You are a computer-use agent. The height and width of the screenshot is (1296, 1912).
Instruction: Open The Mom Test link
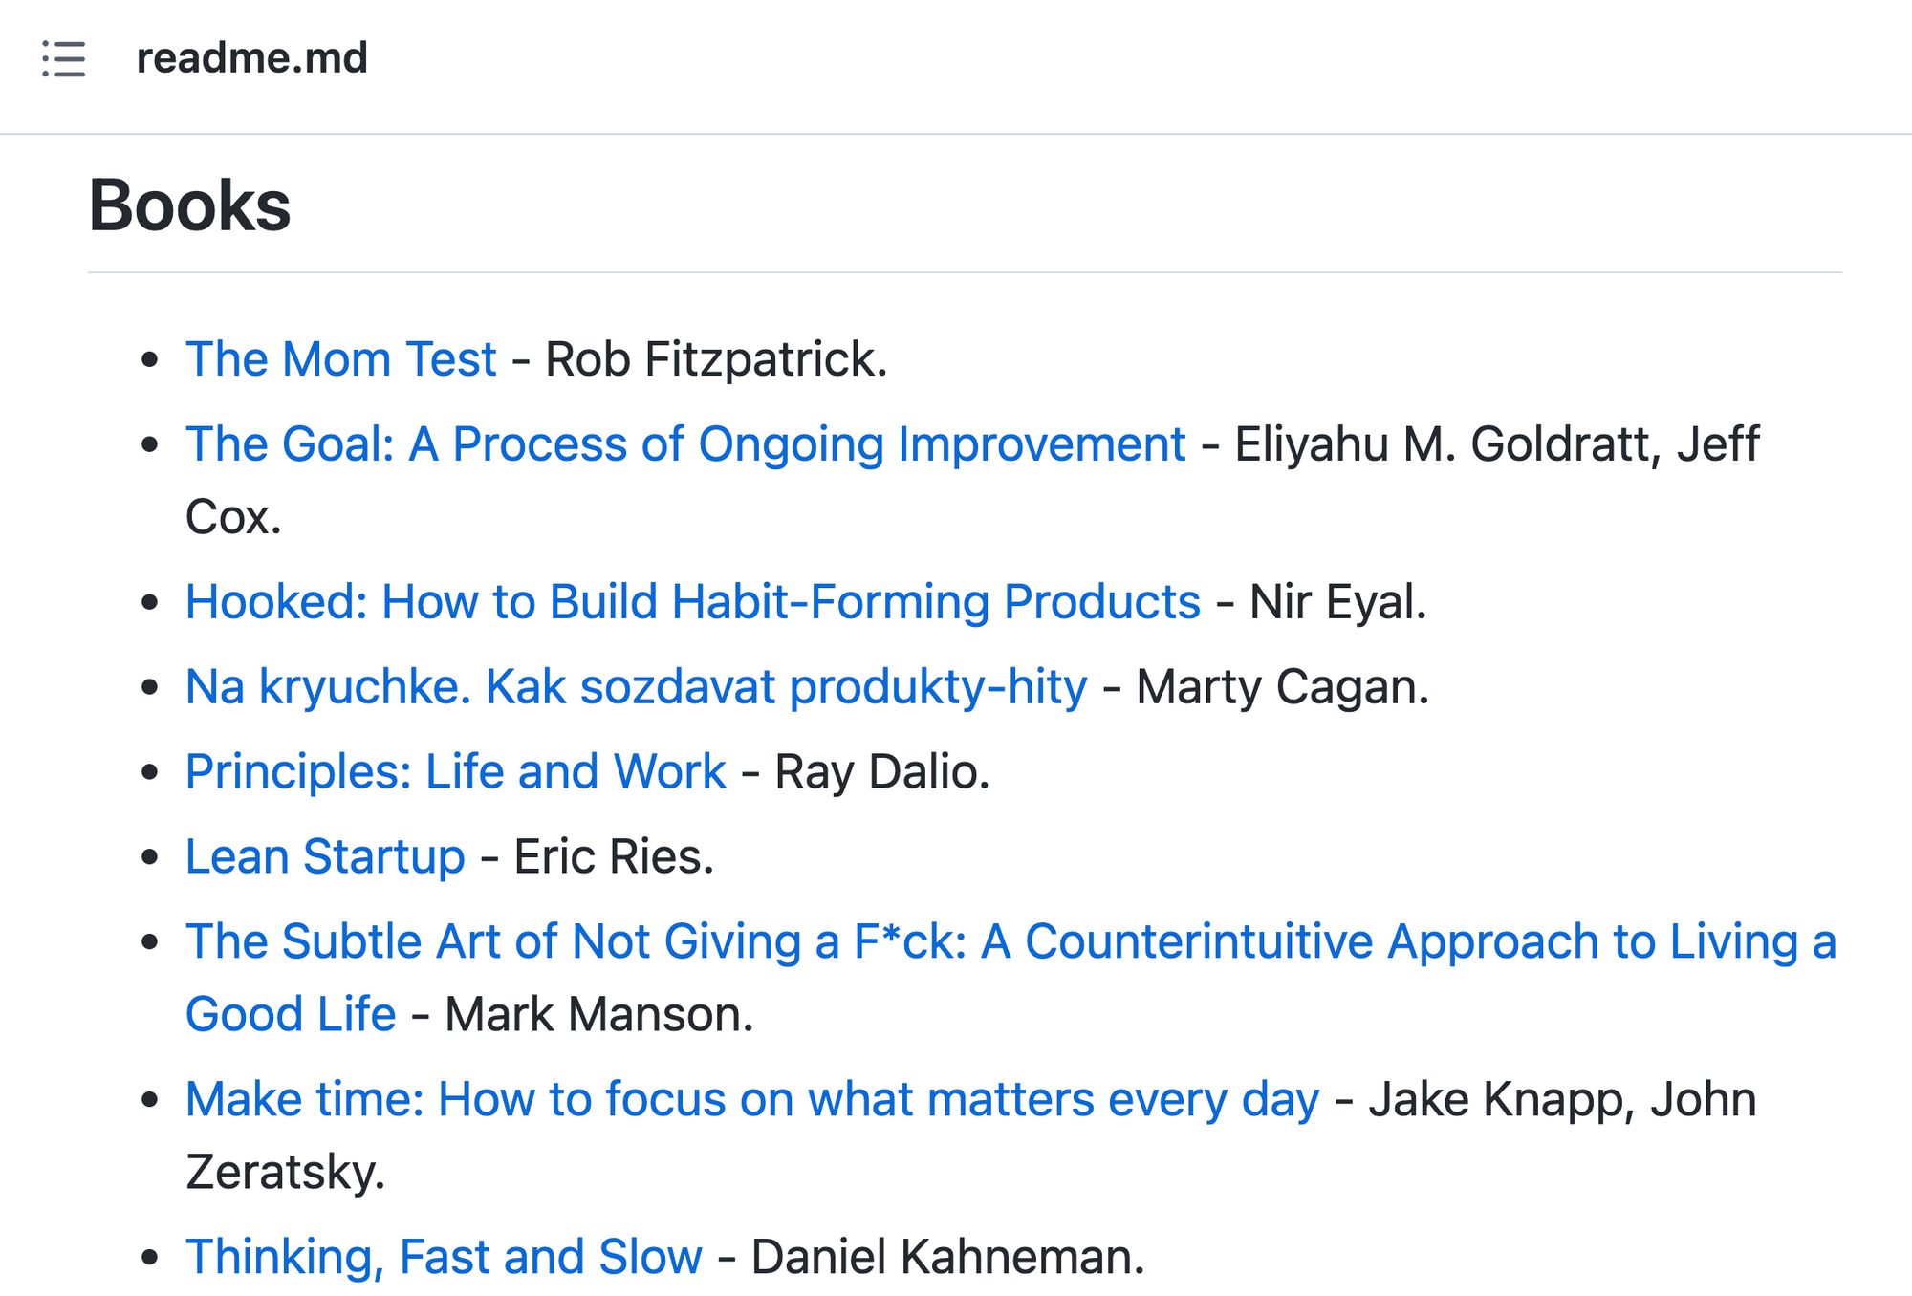point(340,359)
